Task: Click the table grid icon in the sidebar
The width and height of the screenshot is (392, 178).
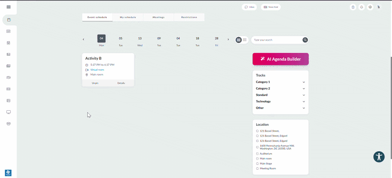Action: click(x=8, y=100)
